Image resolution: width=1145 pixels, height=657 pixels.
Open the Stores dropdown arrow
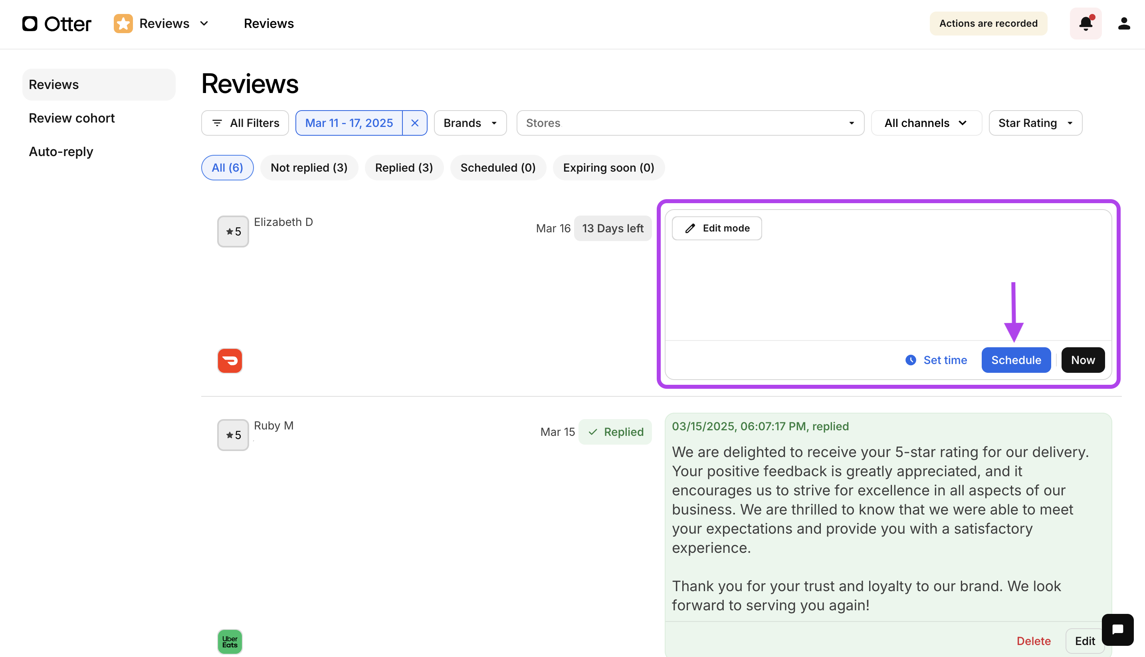[852, 123]
